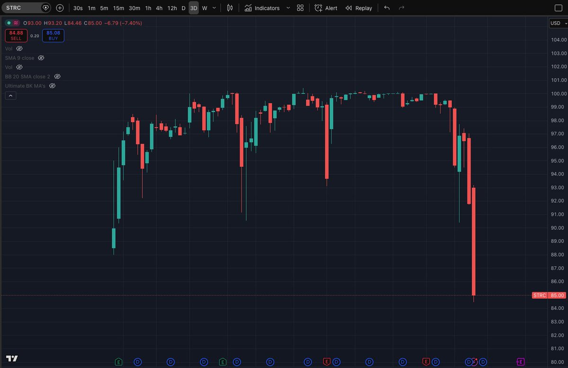Switch to the 1m timeframe

(91, 8)
